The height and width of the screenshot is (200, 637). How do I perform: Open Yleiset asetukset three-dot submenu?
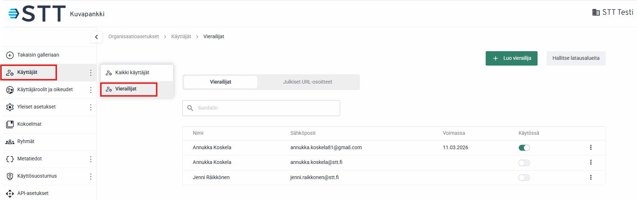91,107
